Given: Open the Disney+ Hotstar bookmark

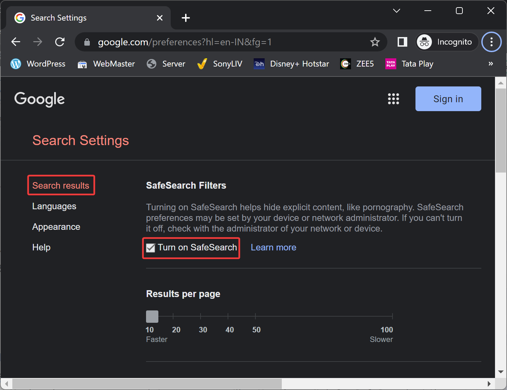Looking at the screenshot, I should pyautogui.click(x=291, y=64).
